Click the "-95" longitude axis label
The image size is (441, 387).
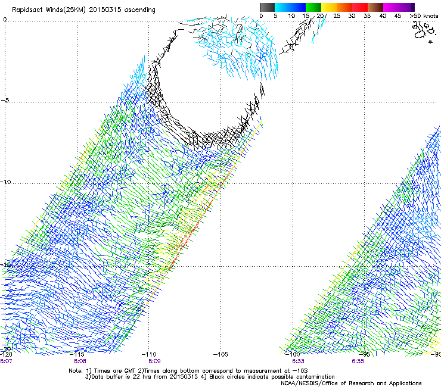364,354
